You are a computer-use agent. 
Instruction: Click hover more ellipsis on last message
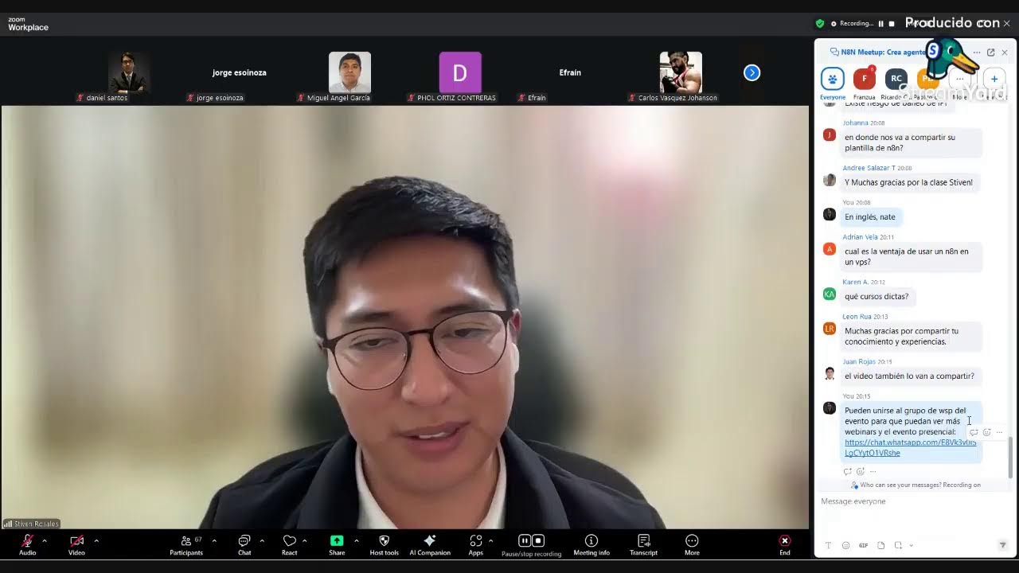999,432
